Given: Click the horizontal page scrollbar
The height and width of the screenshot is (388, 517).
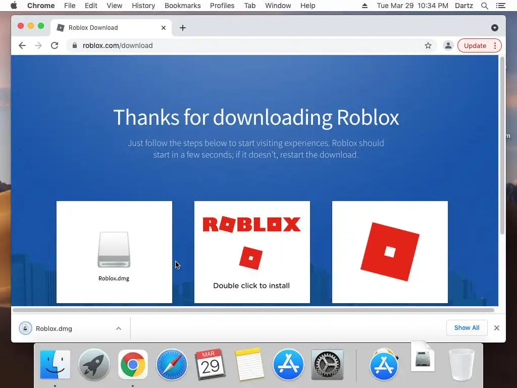Looking at the screenshot, I should pyautogui.click(x=253, y=310).
